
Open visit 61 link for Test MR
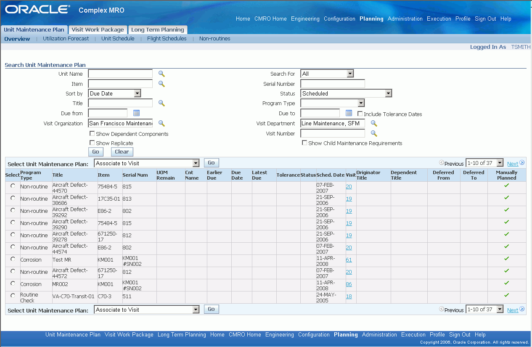(349, 260)
